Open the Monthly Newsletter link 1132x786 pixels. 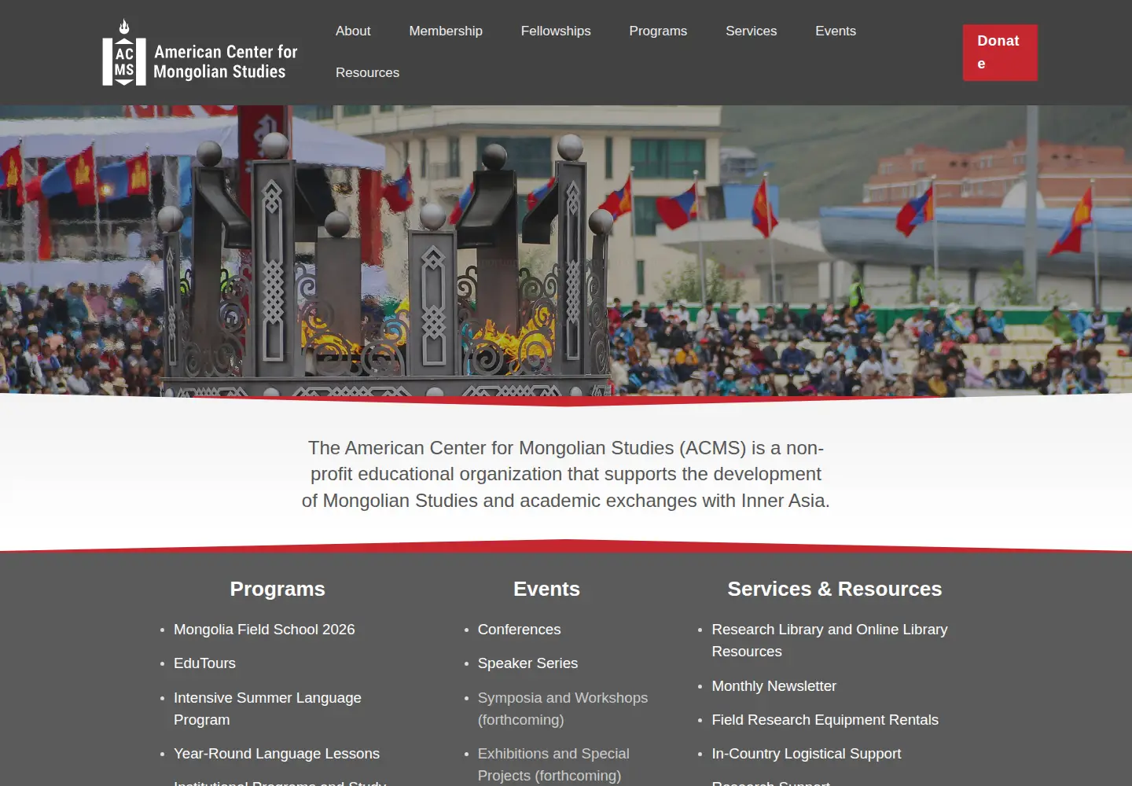pos(774,686)
